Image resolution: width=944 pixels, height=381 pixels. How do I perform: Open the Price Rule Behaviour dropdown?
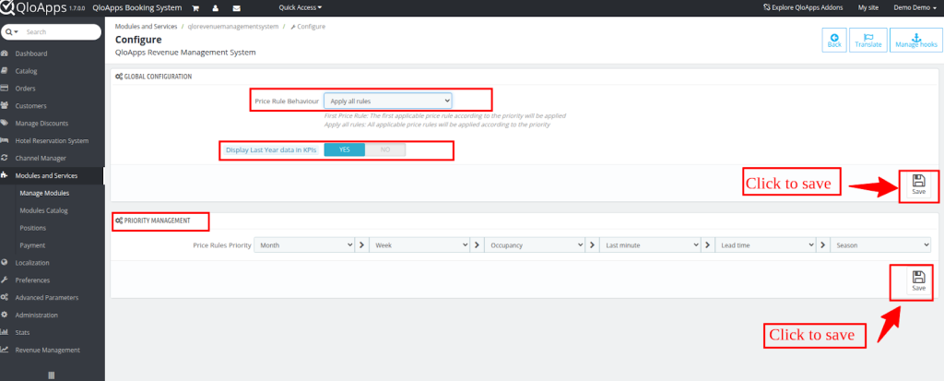(x=387, y=100)
